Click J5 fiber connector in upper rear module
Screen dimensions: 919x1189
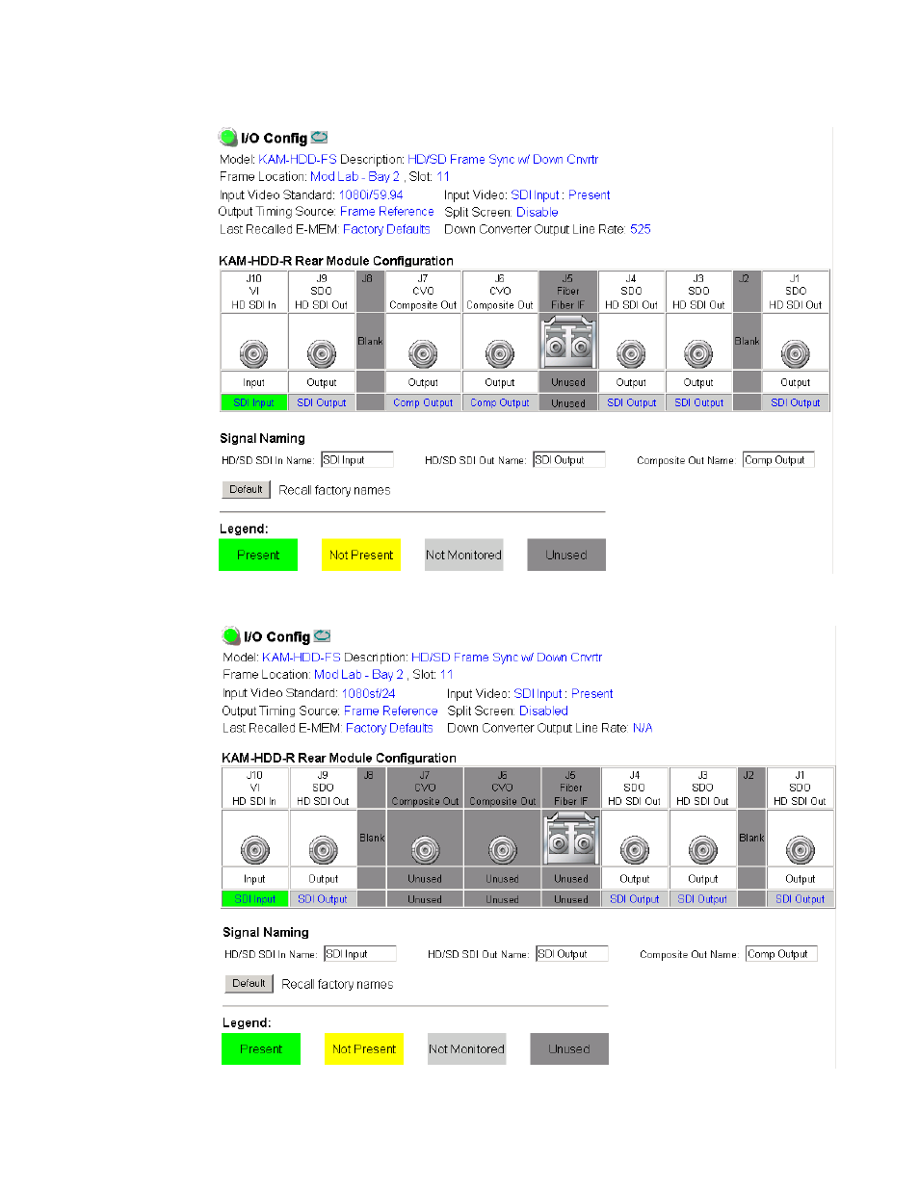pyautogui.click(x=568, y=341)
